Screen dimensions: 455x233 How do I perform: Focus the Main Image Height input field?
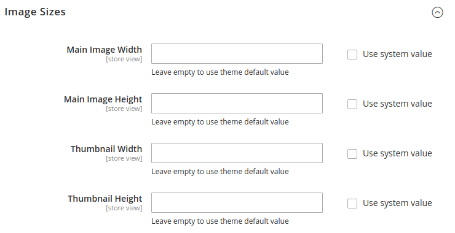pos(237,104)
